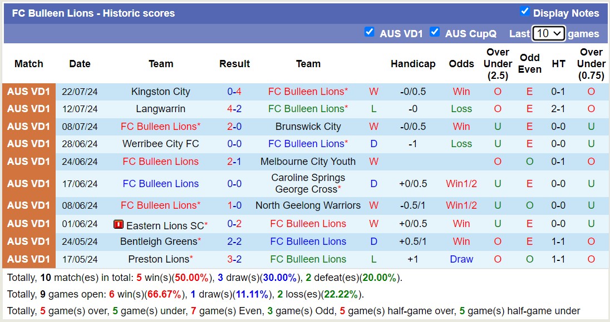610x322 pixels.
Task: Click the Langwarrin team name
Action: pos(160,109)
